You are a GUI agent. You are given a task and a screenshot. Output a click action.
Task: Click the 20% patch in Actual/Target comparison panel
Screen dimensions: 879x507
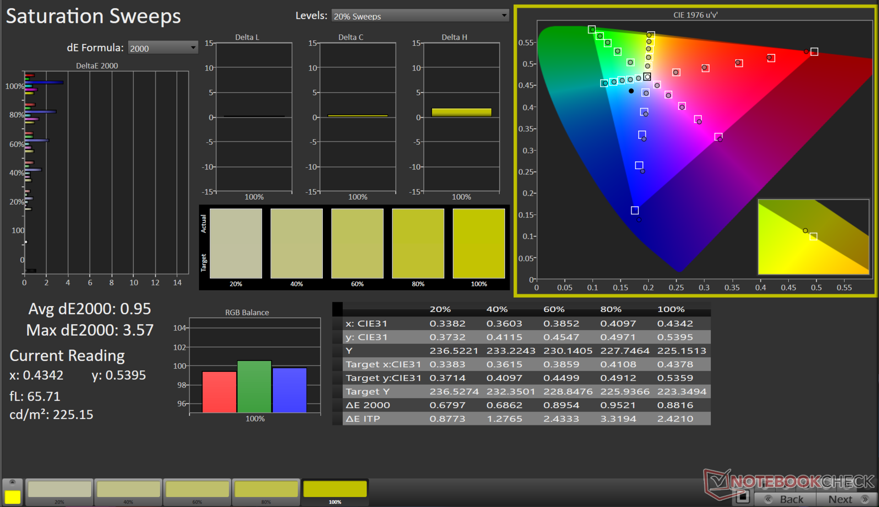coord(236,243)
